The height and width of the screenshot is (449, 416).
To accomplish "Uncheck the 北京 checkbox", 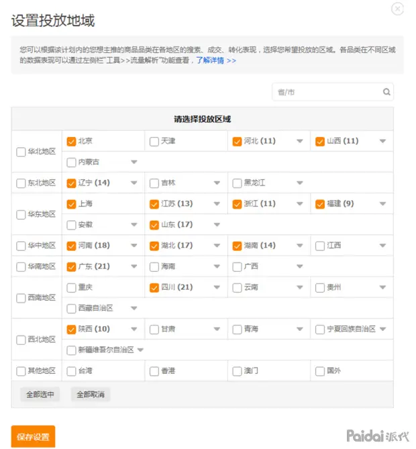I will point(71,142).
